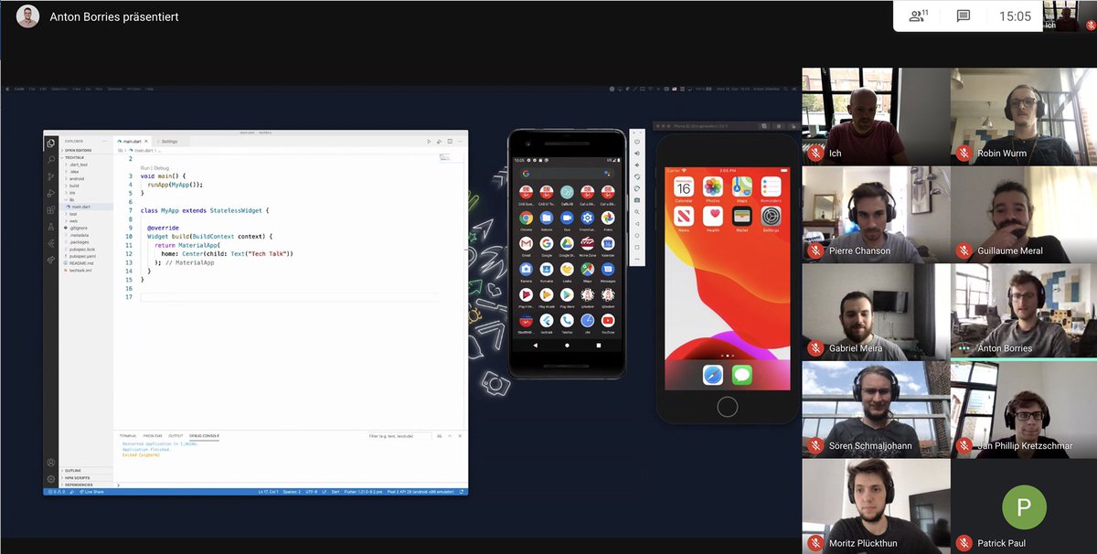
Task: Open Calendar app on iPhone simulator
Action: (x=684, y=186)
